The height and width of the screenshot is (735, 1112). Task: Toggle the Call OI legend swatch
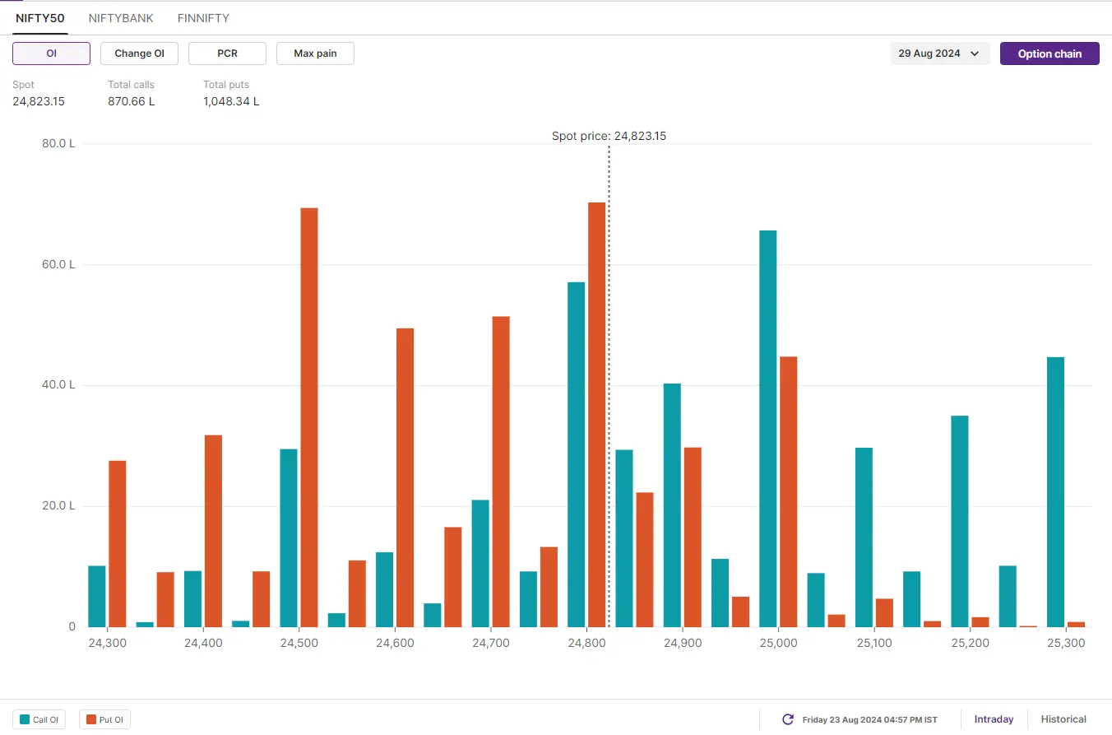(25, 719)
